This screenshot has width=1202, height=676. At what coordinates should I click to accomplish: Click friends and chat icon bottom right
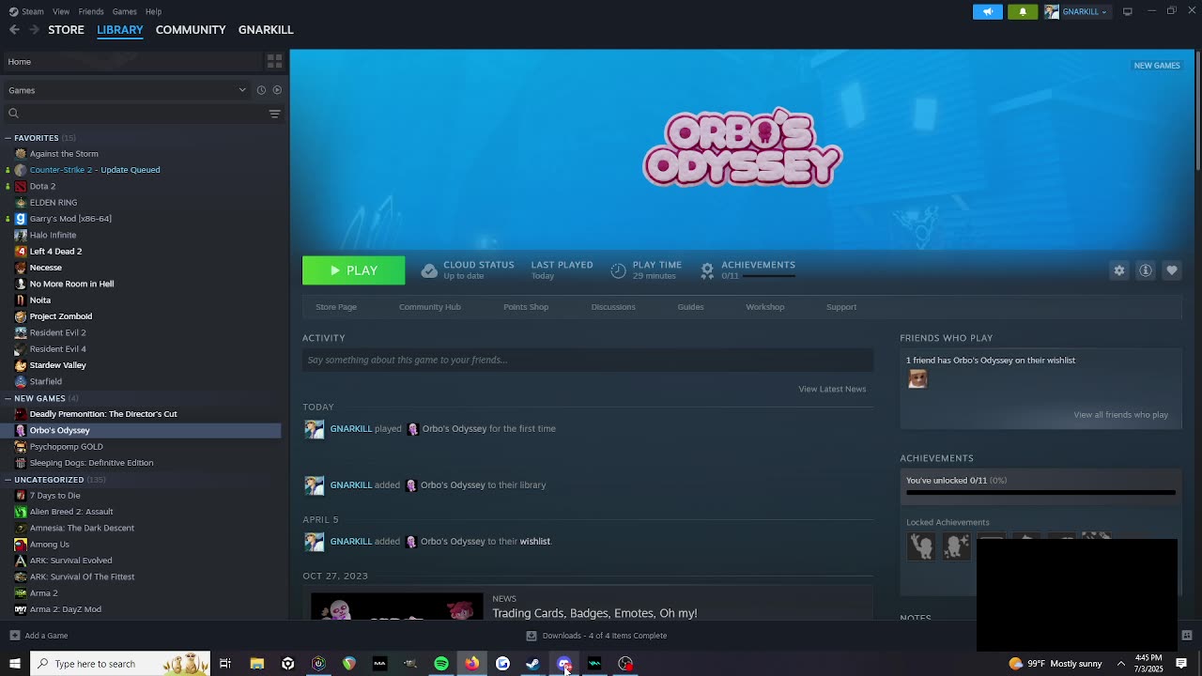click(x=1187, y=636)
